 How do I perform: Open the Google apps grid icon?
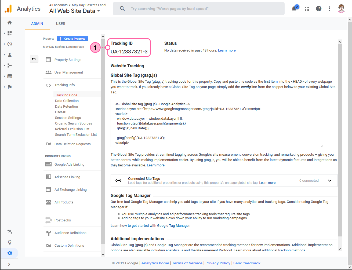(x=307, y=9)
